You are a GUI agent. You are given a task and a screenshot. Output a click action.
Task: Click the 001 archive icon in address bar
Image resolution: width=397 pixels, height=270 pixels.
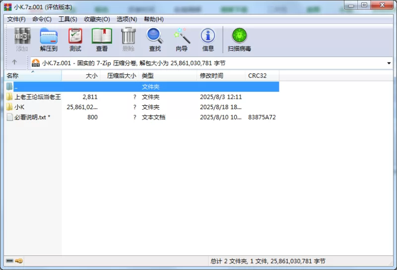(x=36, y=63)
